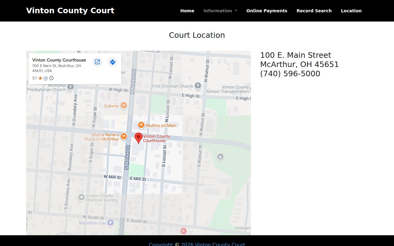Click the Vinton County Courthouse card title

pos(59,60)
